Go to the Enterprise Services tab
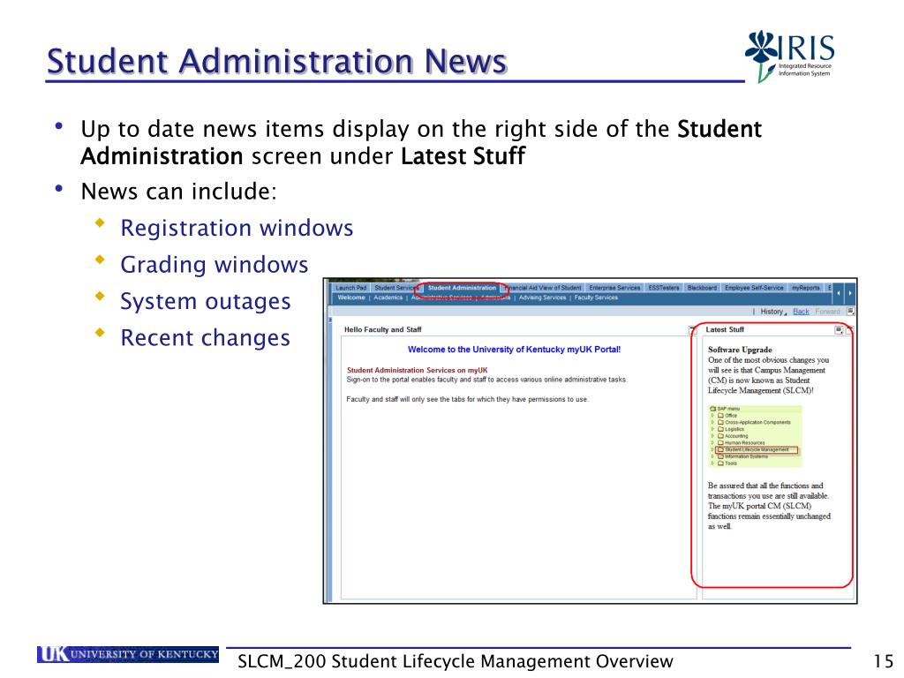The height and width of the screenshot is (678, 904). tap(614, 288)
